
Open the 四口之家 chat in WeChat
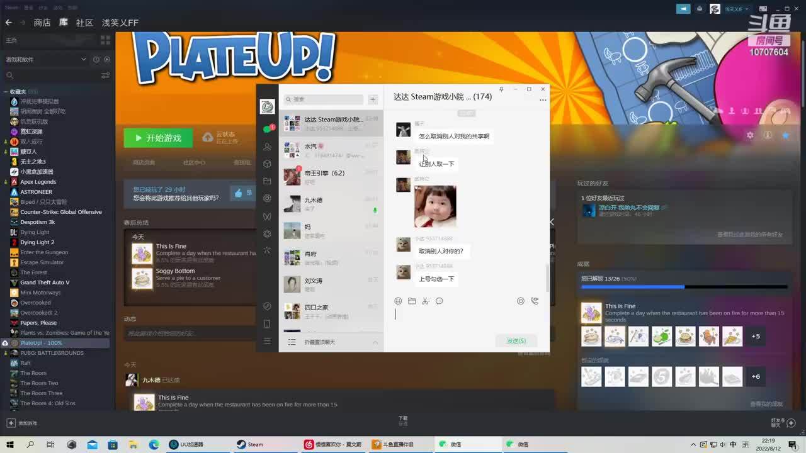pyautogui.click(x=331, y=311)
